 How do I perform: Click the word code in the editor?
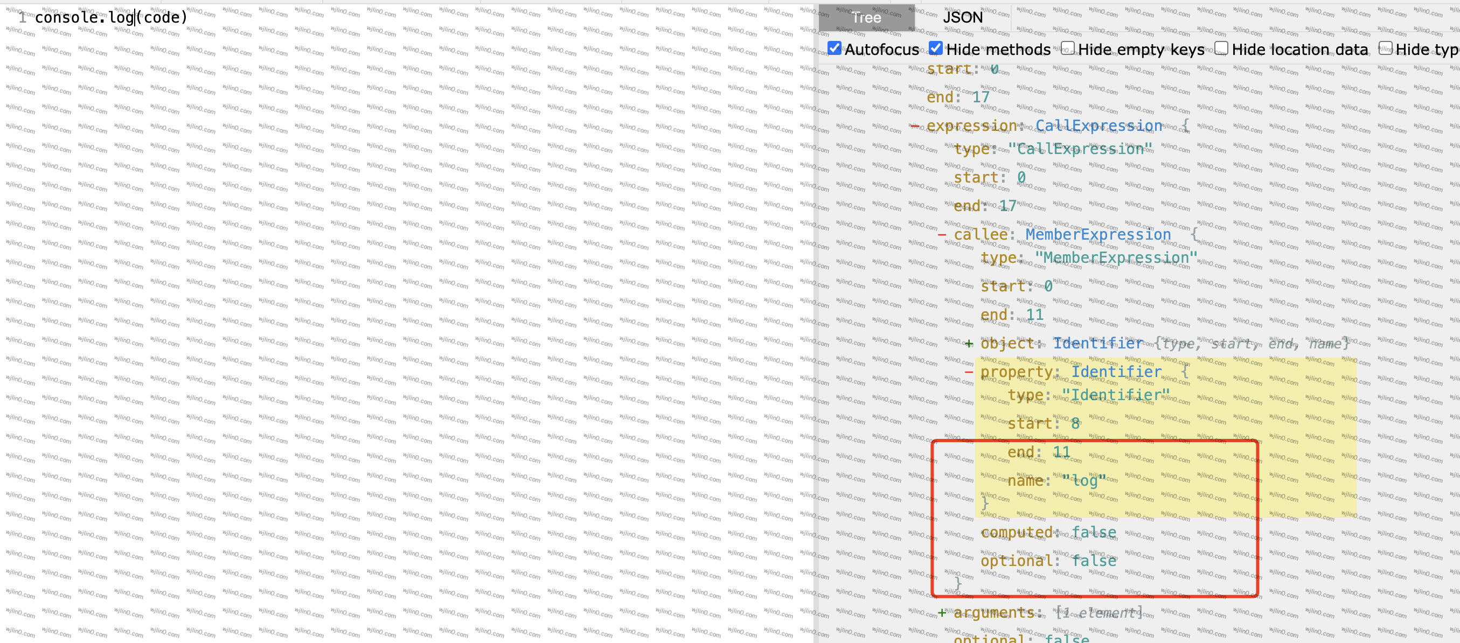(x=162, y=18)
